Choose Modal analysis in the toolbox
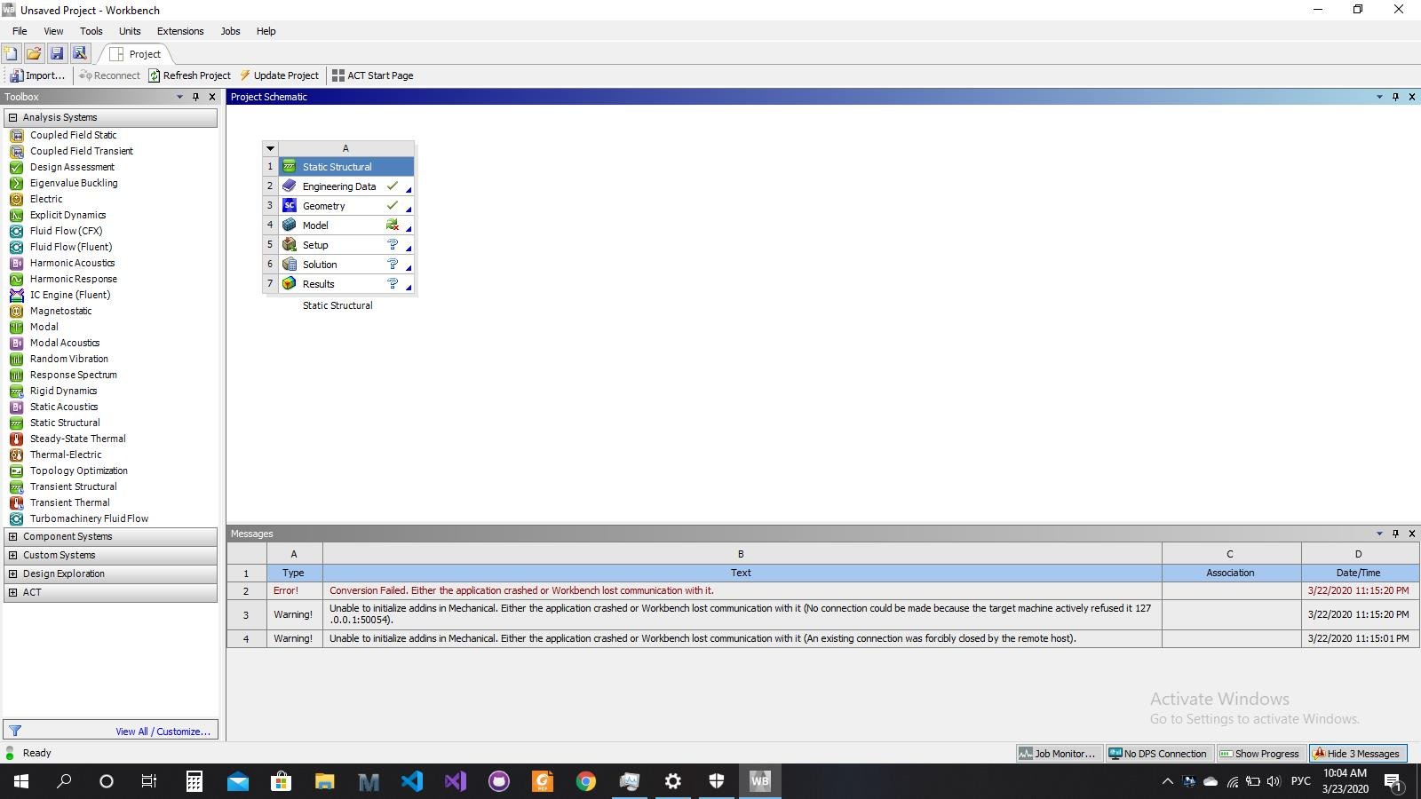The width and height of the screenshot is (1421, 799). click(x=44, y=327)
